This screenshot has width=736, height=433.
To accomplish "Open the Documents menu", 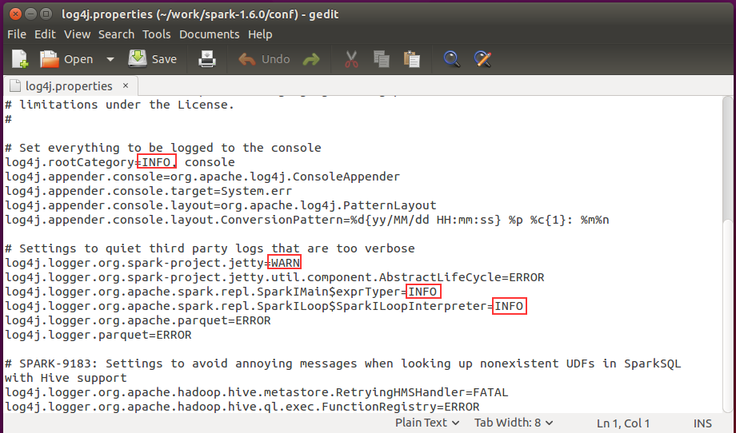I will (x=210, y=34).
